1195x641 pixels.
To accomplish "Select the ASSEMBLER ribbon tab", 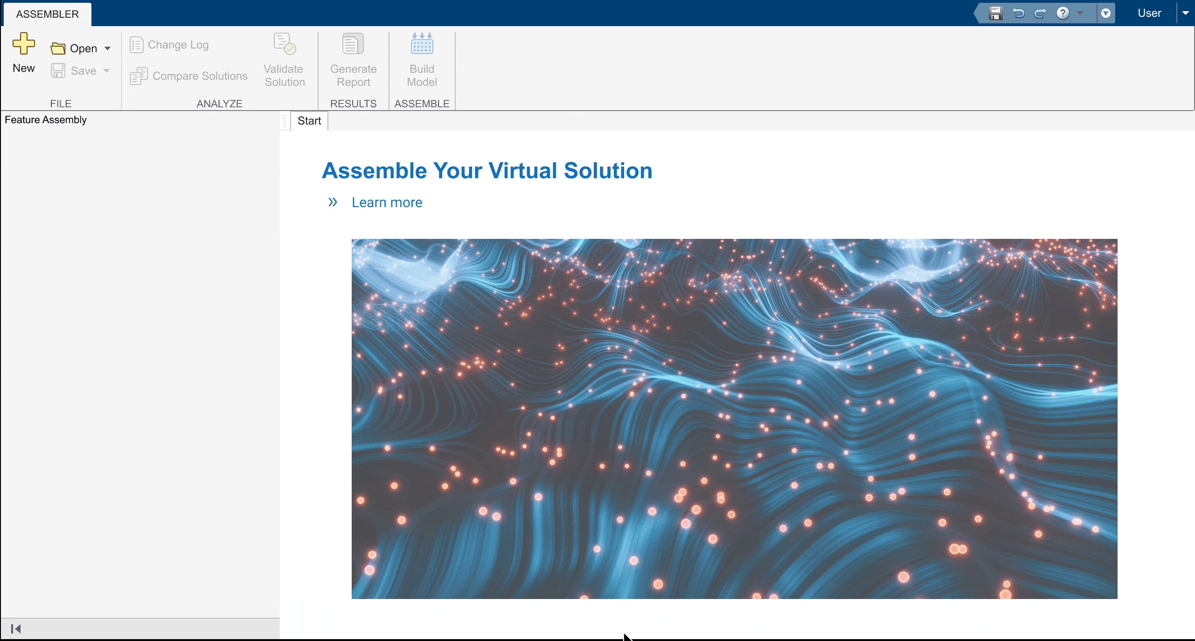I will (47, 14).
